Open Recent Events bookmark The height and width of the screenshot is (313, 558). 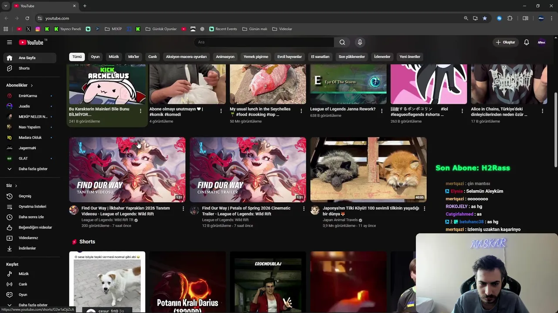point(223,29)
